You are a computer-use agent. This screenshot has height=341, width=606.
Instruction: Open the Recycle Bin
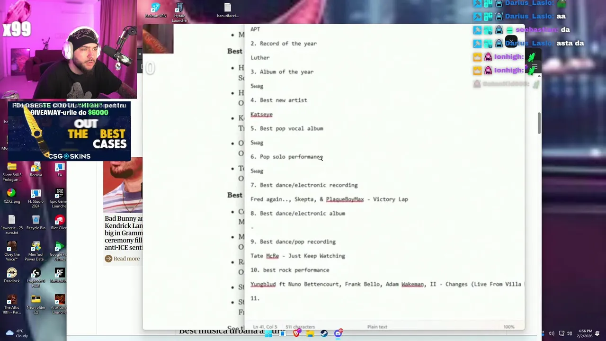[x=36, y=223]
